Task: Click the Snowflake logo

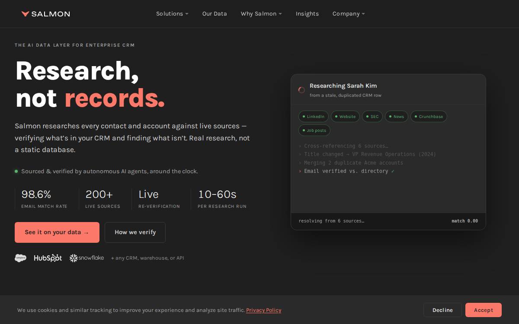Action: (x=86, y=258)
